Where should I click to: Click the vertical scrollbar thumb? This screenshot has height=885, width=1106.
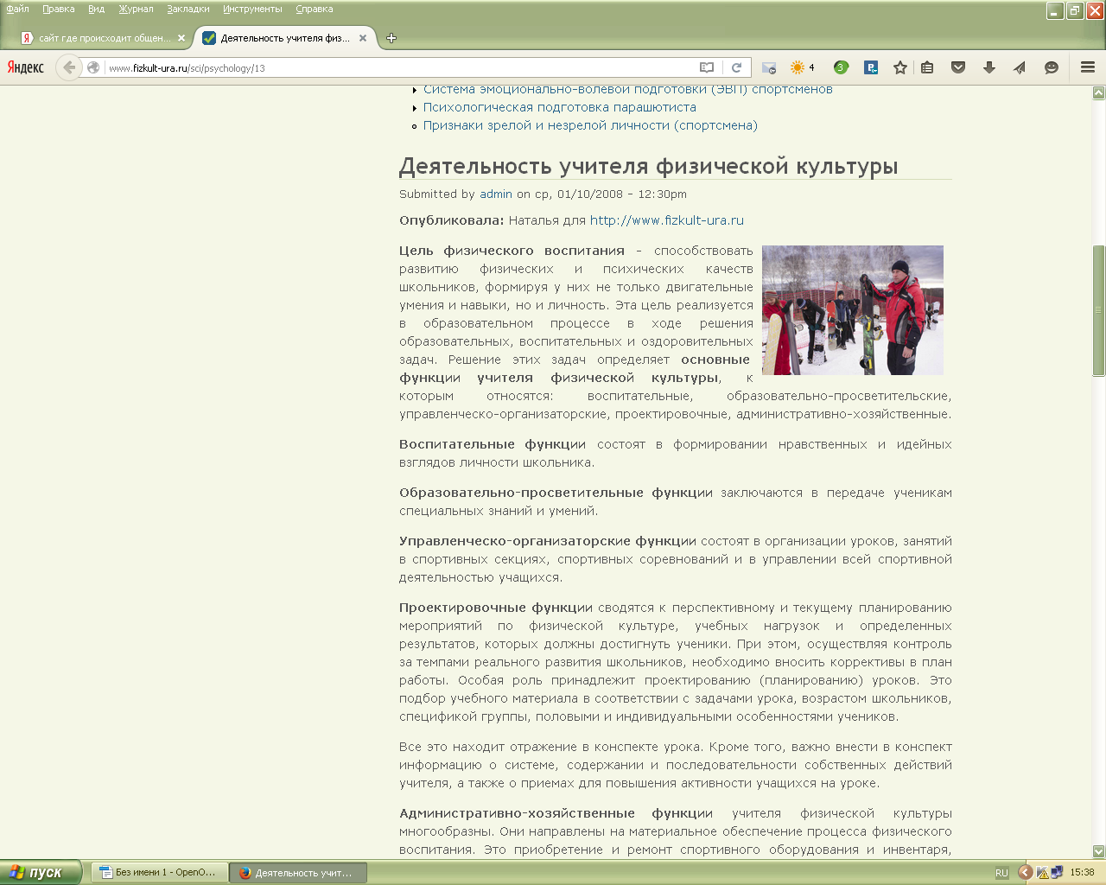pos(1099,310)
